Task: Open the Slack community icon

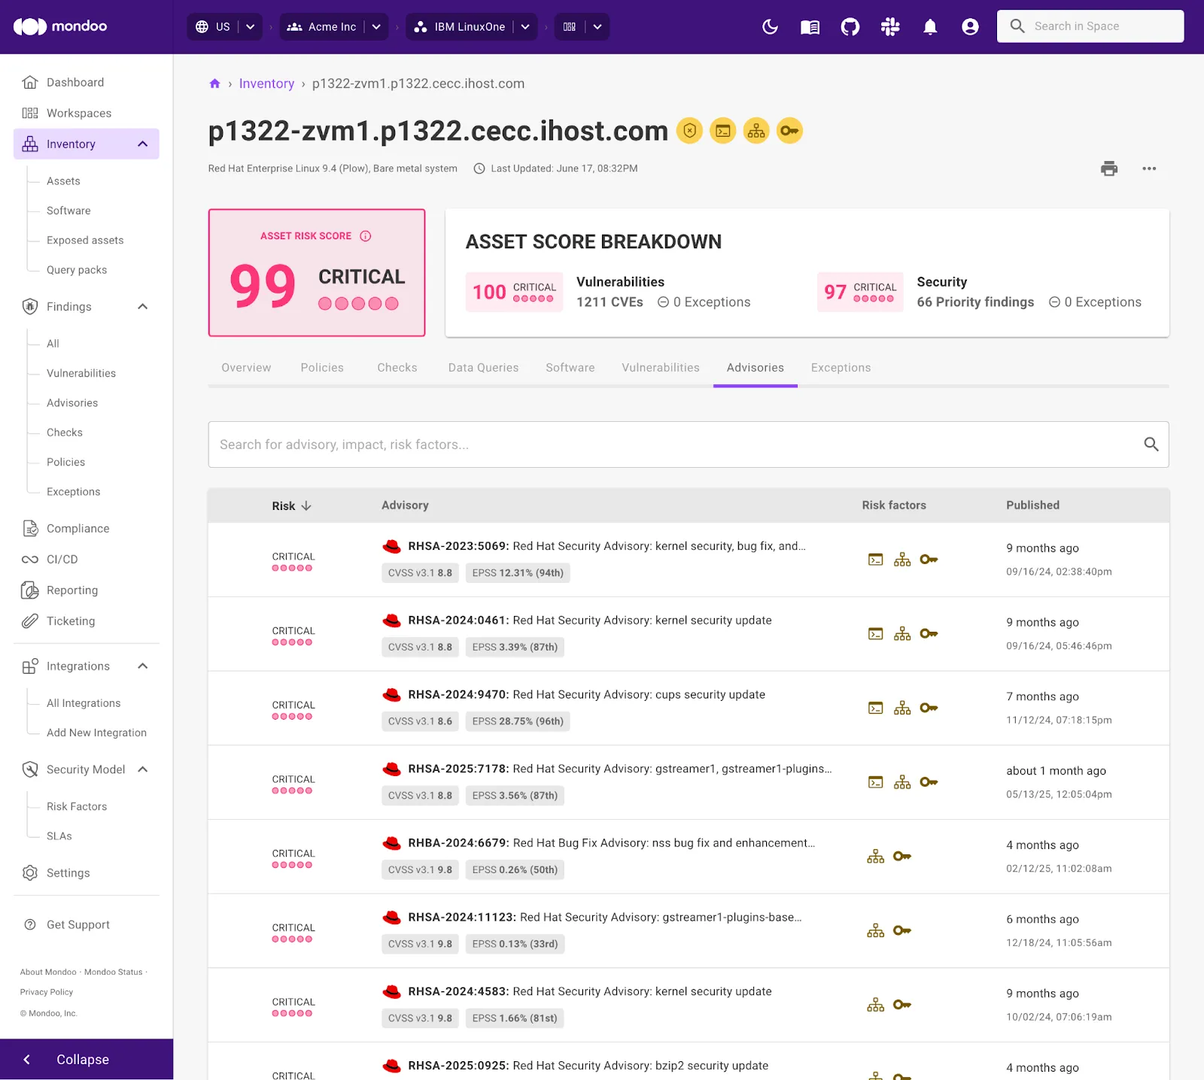Action: click(x=890, y=27)
